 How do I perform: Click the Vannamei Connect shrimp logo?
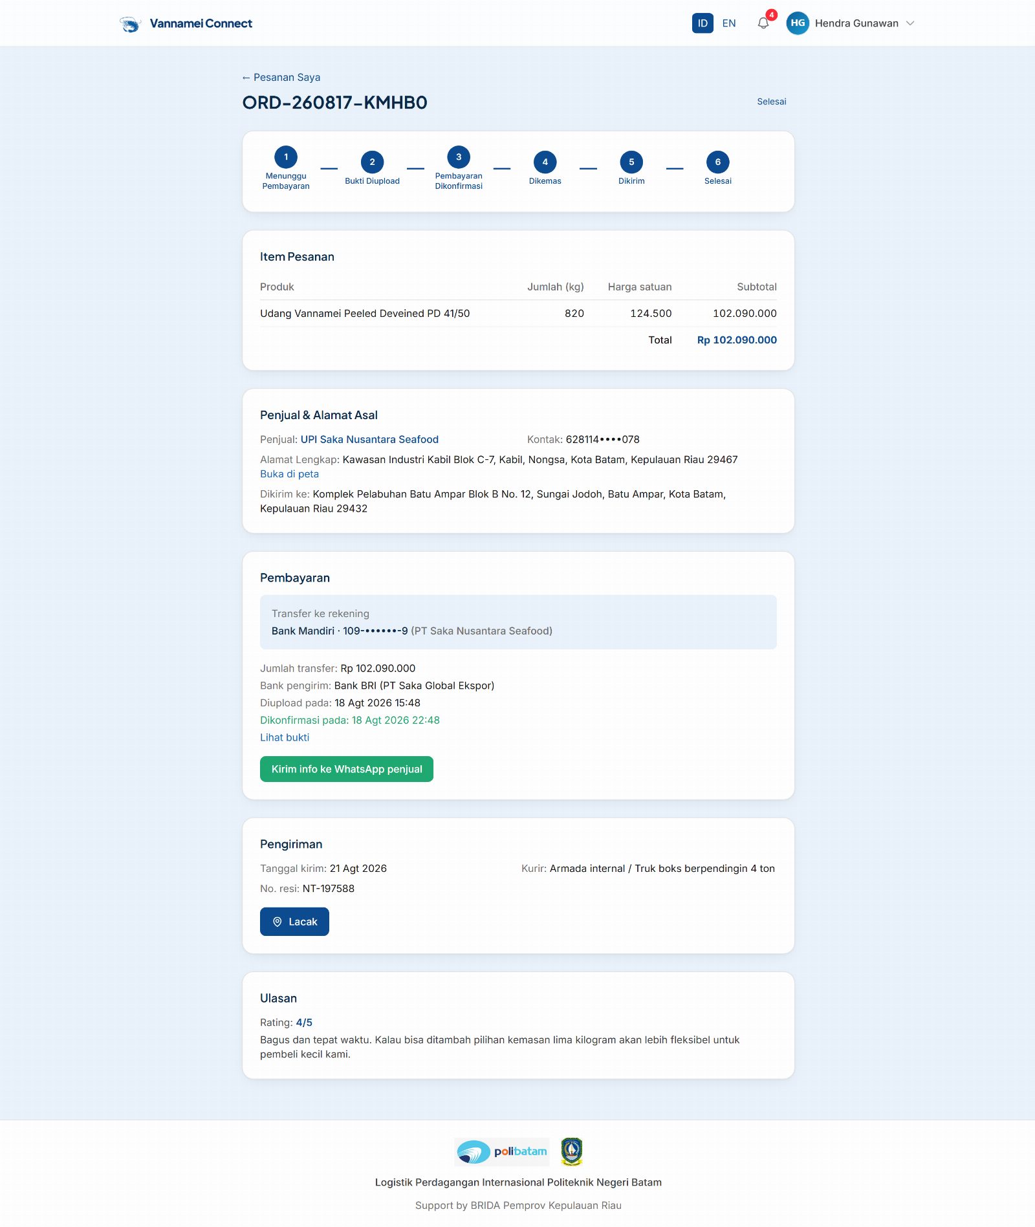(x=130, y=24)
